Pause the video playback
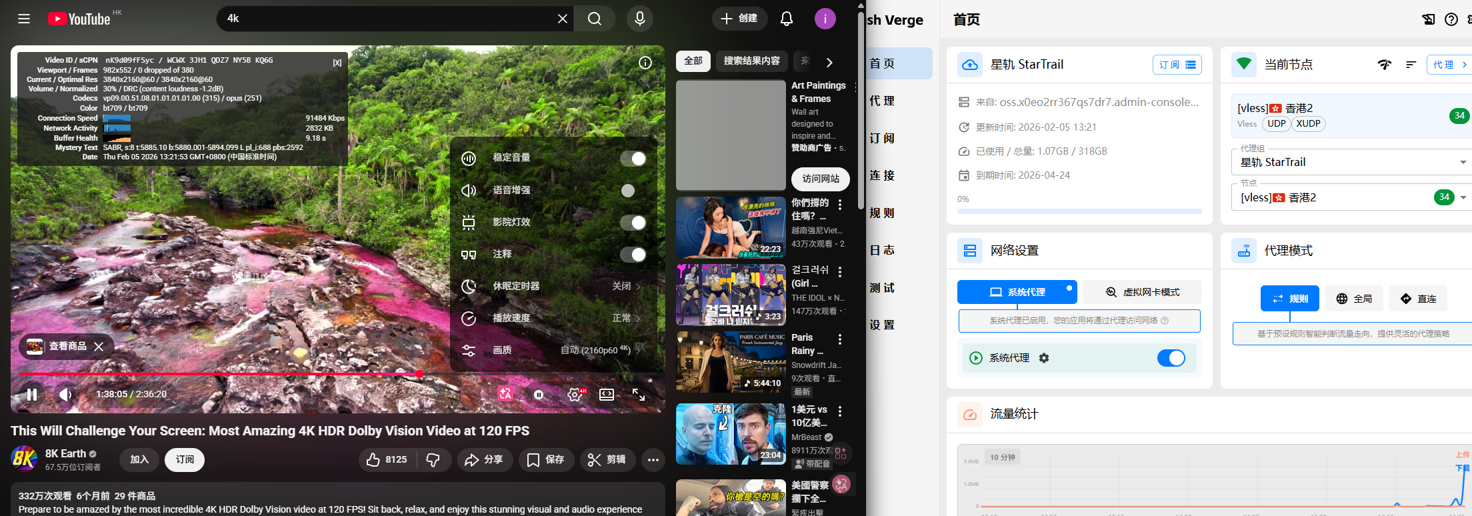The image size is (1472, 516). (x=31, y=395)
